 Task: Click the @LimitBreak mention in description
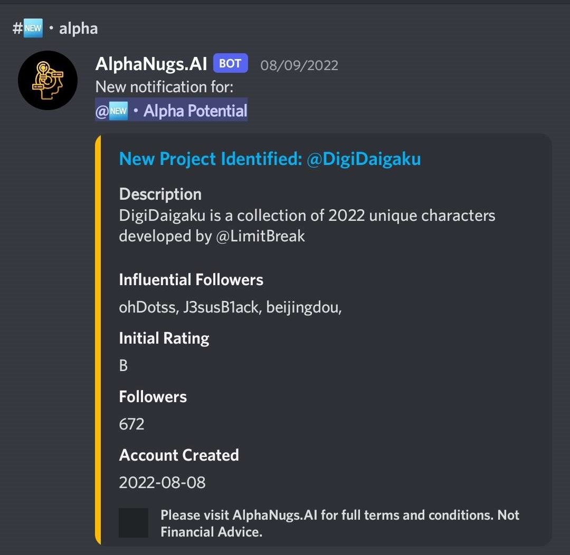tap(260, 236)
